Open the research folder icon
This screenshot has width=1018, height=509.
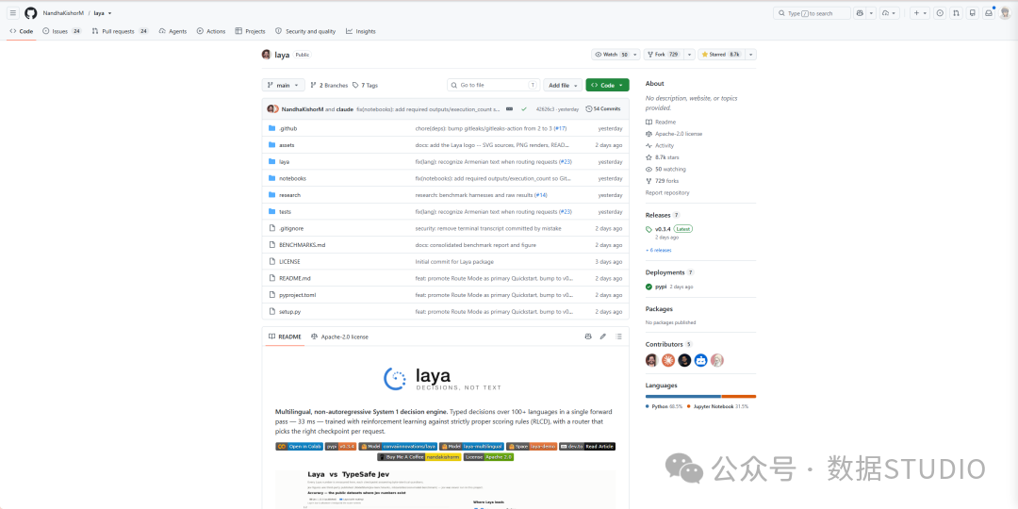(x=272, y=195)
